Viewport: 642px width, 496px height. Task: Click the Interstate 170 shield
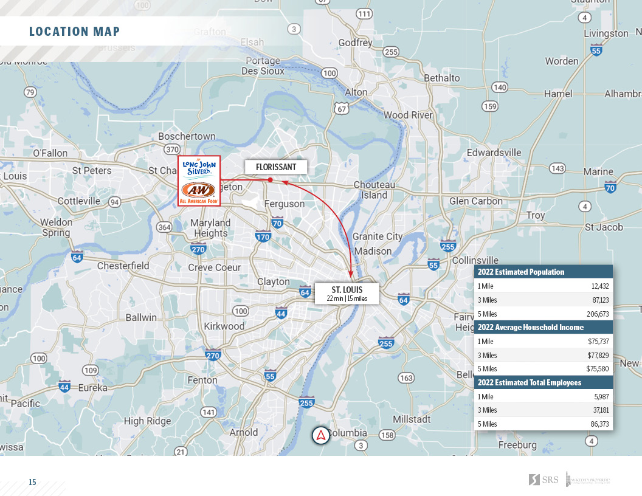pos(263,236)
